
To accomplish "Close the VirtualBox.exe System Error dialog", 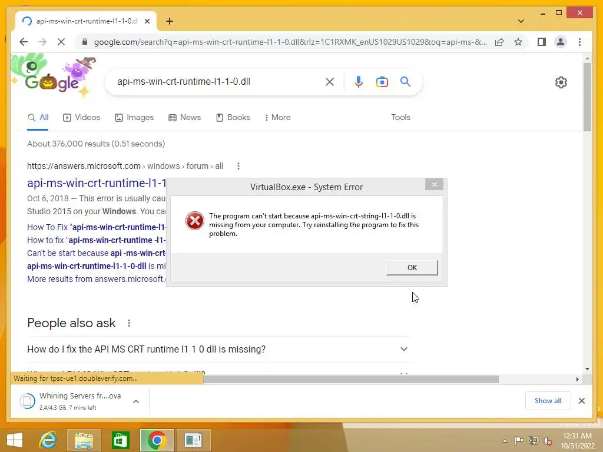I will pyautogui.click(x=434, y=184).
